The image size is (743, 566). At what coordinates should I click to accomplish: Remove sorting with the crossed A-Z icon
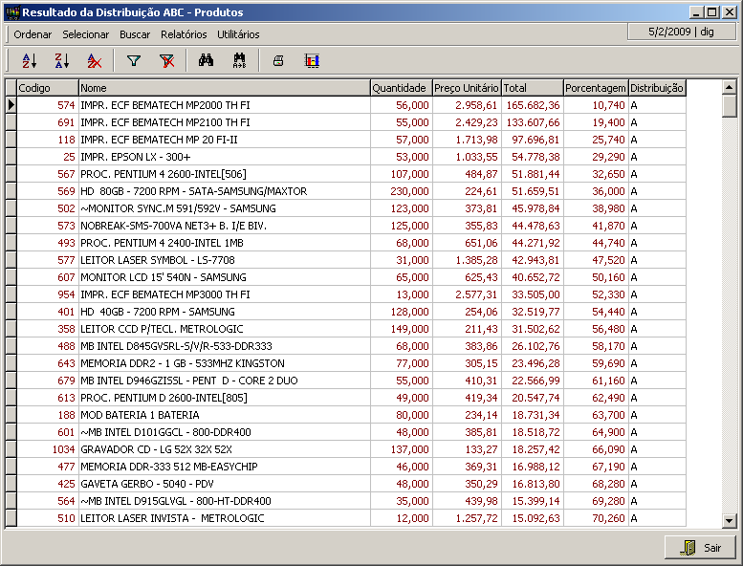pyautogui.click(x=94, y=61)
